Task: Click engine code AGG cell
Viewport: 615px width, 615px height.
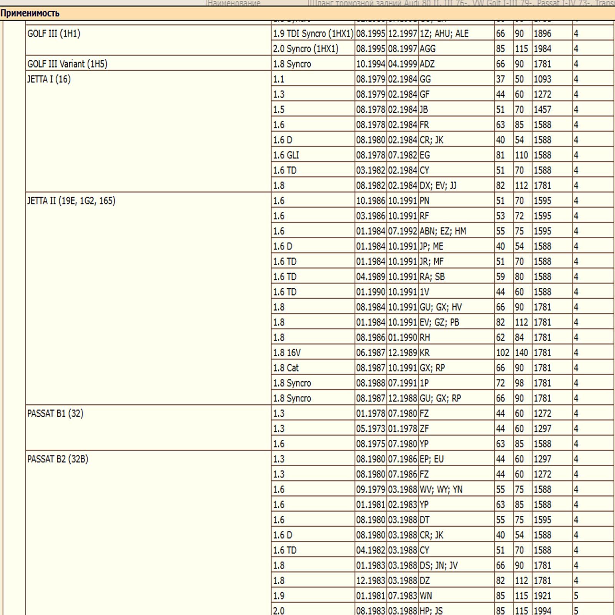Action: pyautogui.click(x=456, y=49)
